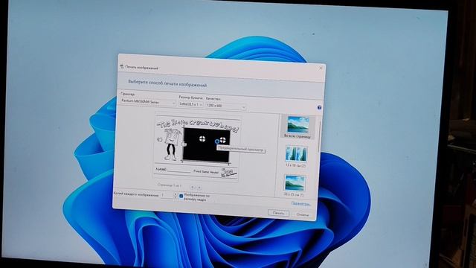
Task: Click the 'Страница 1 из 1' page indicator text
Action: coord(170,185)
